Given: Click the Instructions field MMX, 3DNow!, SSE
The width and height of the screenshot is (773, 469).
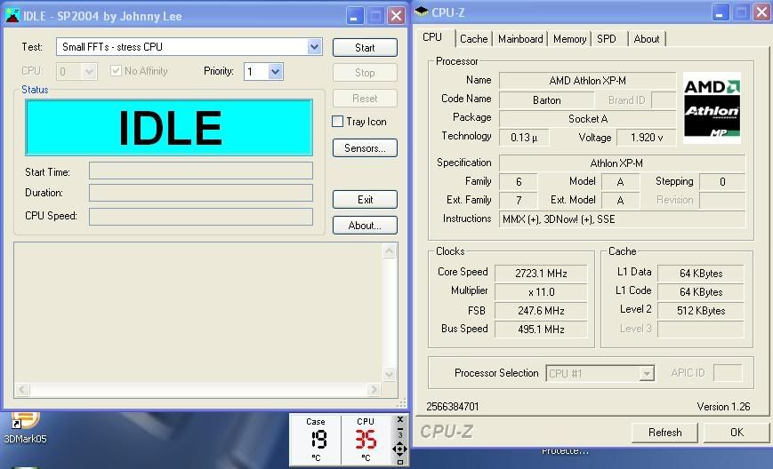Looking at the screenshot, I should tap(622, 219).
